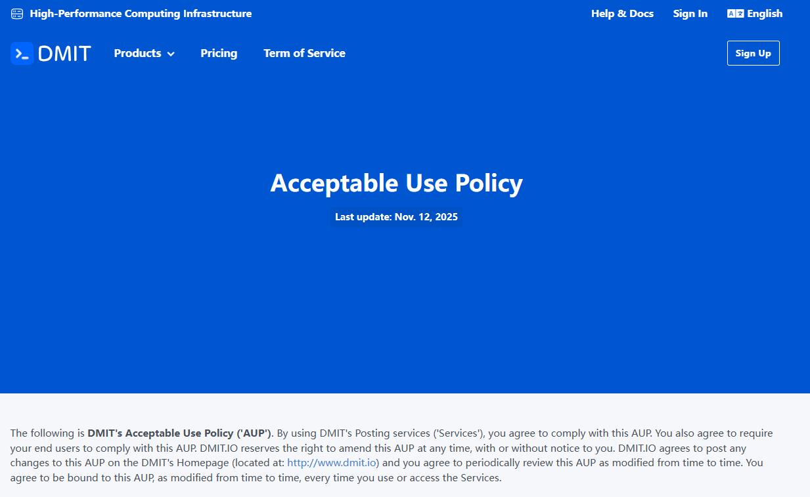Open Term of Service from the navigation
Image resolution: width=810 pixels, height=497 pixels.
304,54
